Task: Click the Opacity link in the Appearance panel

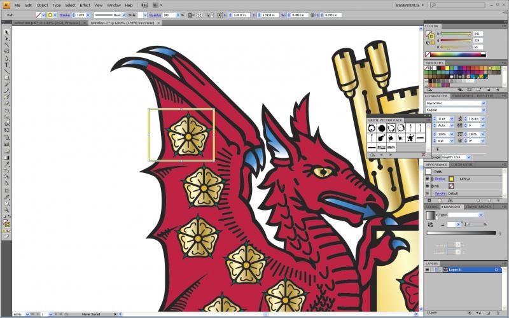Action: [x=440, y=193]
